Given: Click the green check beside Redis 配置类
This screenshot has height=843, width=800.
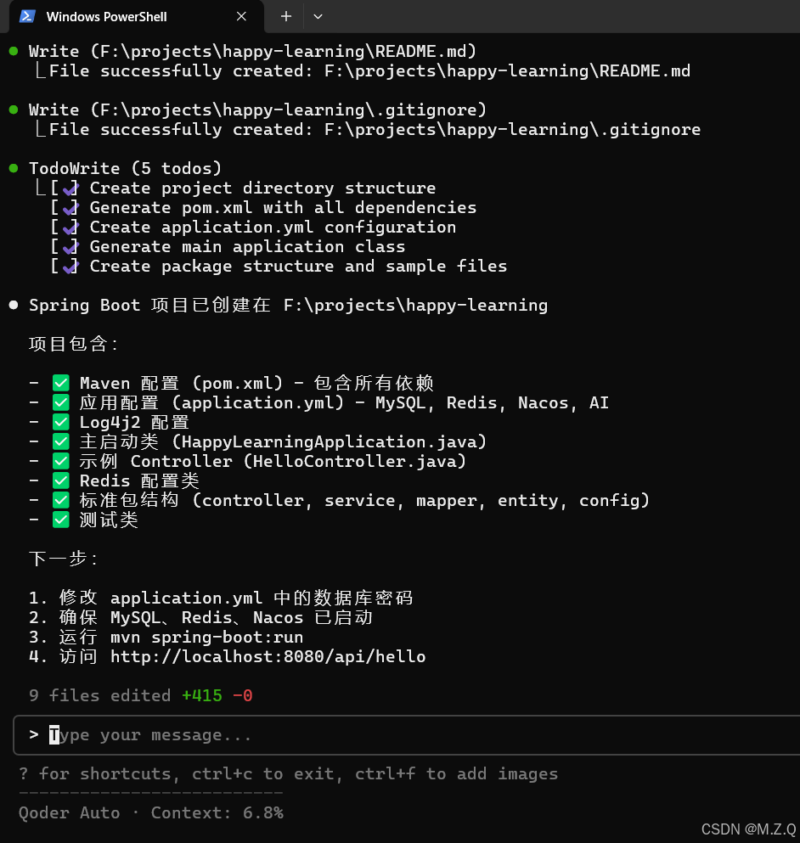Looking at the screenshot, I should (x=60, y=480).
